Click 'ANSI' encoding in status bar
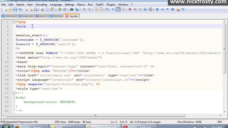 coord(198,122)
